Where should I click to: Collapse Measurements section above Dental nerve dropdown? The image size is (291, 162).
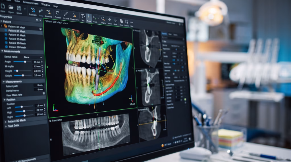[2, 51]
